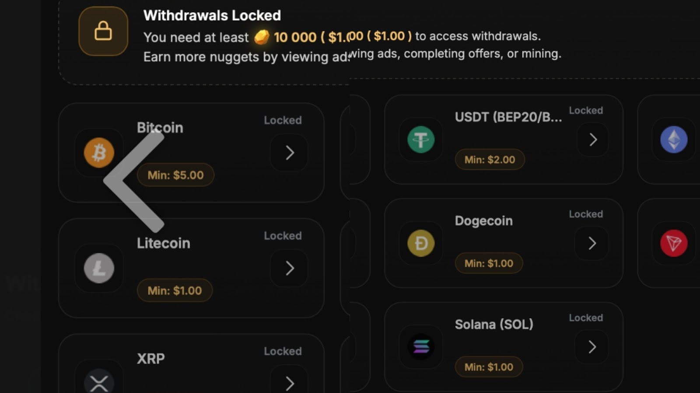Expand the USDT (BEP20) chevron arrow
This screenshot has width=700, height=393.
(593, 140)
